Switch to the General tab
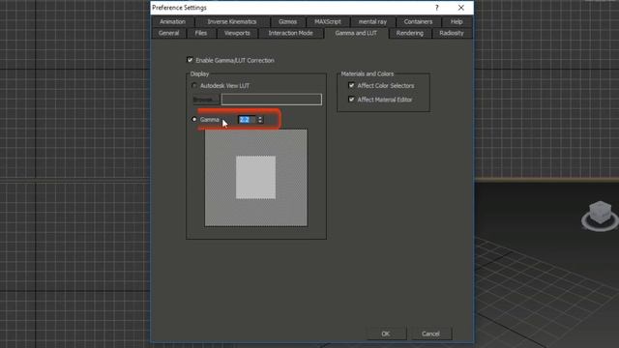619x348 pixels. click(x=168, y=33)
